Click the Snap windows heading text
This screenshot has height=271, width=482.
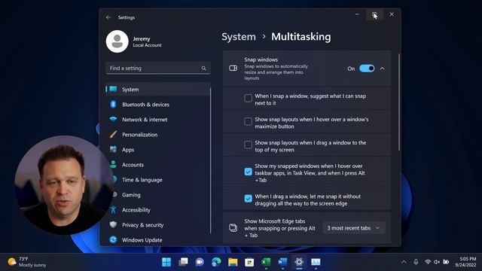click(x=261, y=59)
